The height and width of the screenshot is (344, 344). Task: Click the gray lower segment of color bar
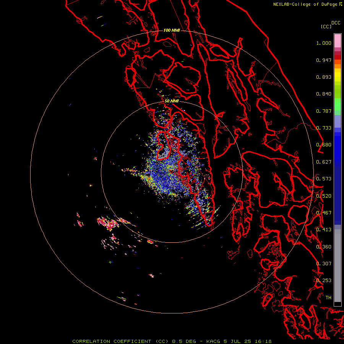point(338,266)
